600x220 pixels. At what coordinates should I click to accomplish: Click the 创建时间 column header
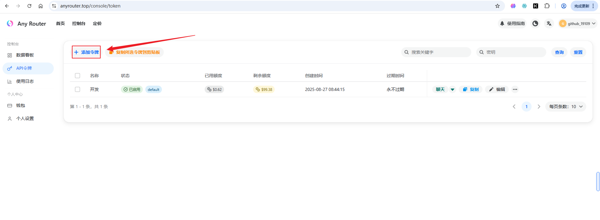pos(314,76)
